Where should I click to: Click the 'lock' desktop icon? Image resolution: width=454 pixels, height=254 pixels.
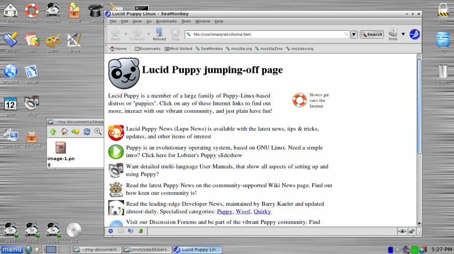coord(443,13)
